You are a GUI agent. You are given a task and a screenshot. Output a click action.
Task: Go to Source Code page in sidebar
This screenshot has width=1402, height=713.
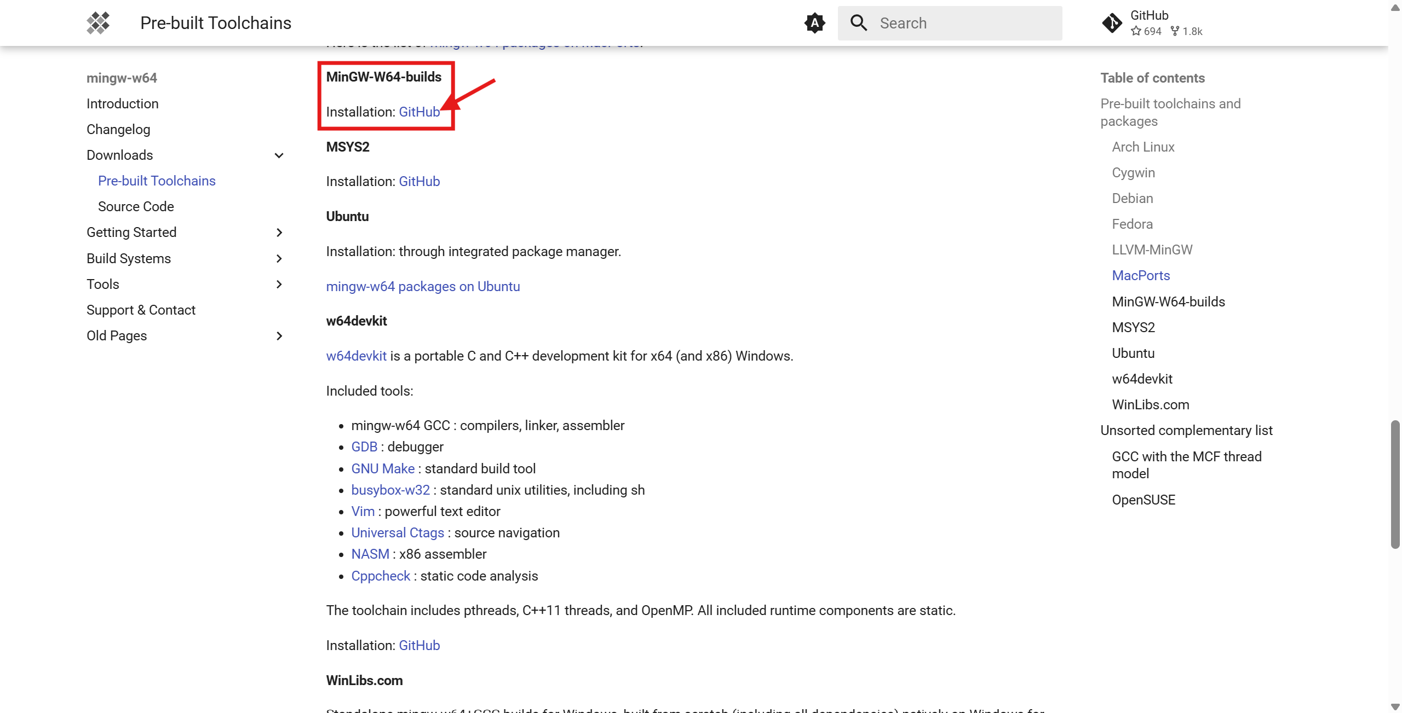click(136, 207)
